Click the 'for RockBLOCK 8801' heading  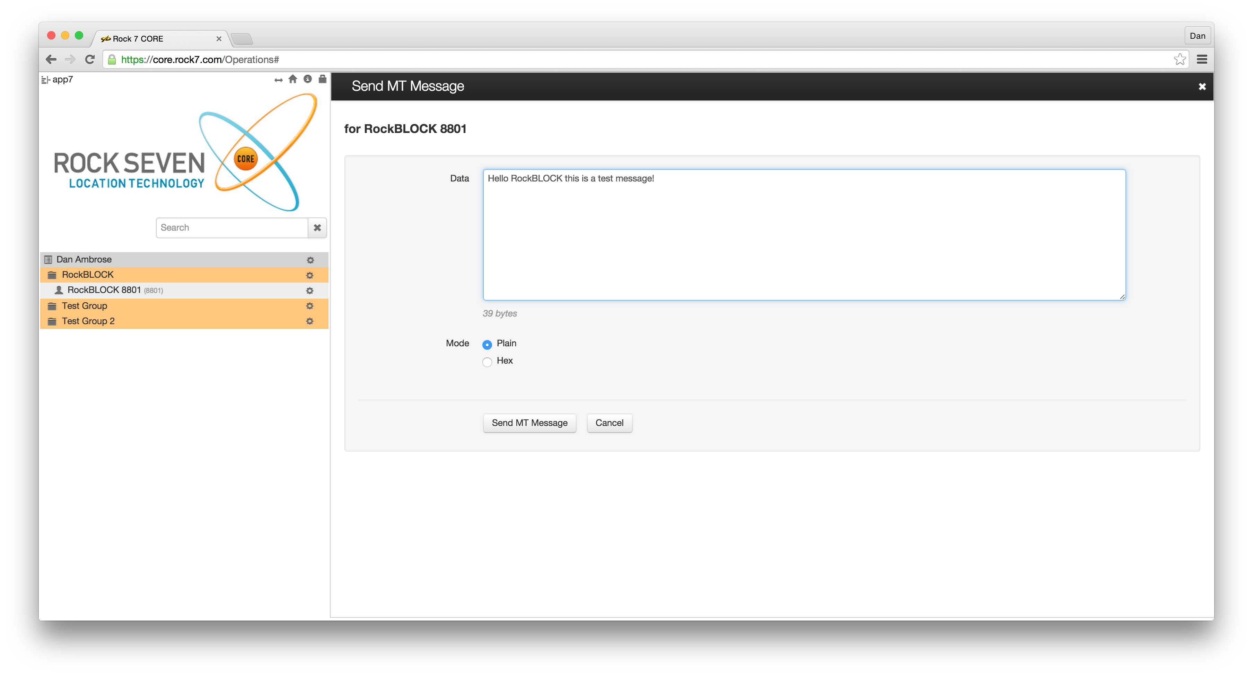pyautogui.click(x=405, y=129)
